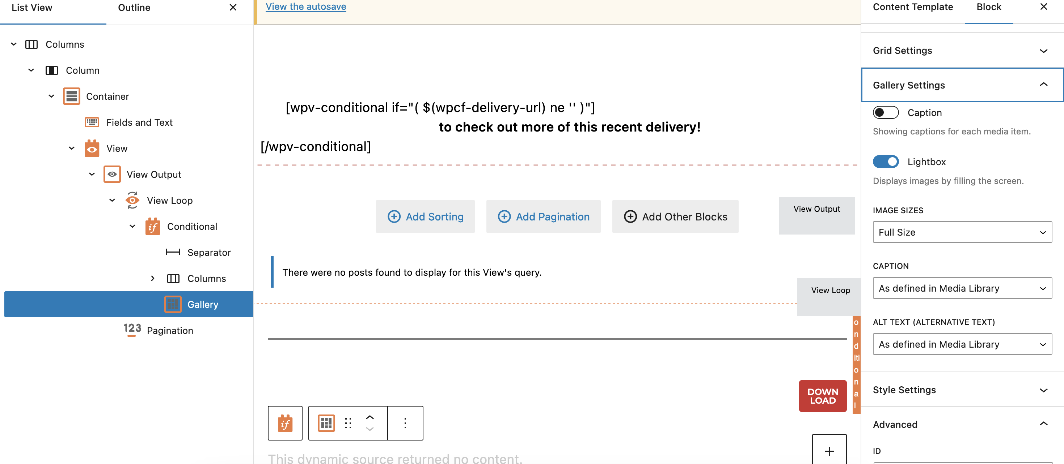
Task: Expand the nested Columns tree item
Action: tap(152, 278)
